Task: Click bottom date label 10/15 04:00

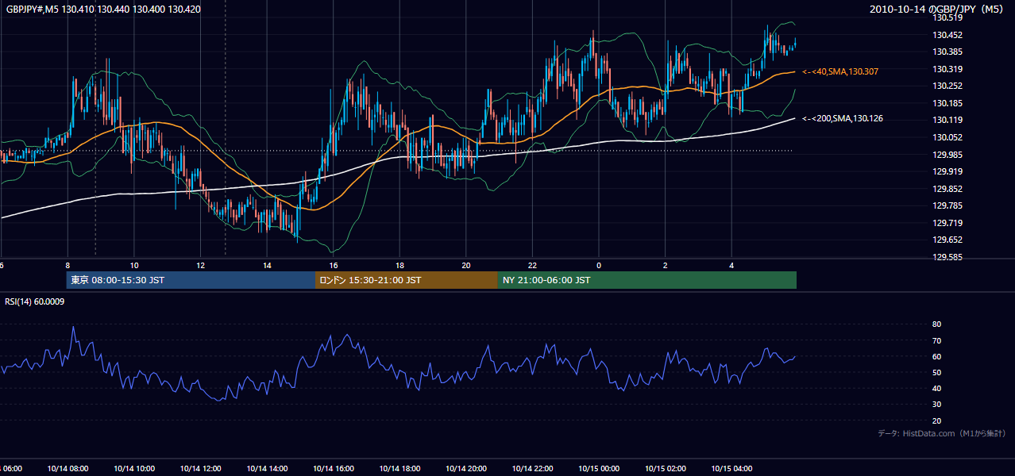Action: coord(731,468)
